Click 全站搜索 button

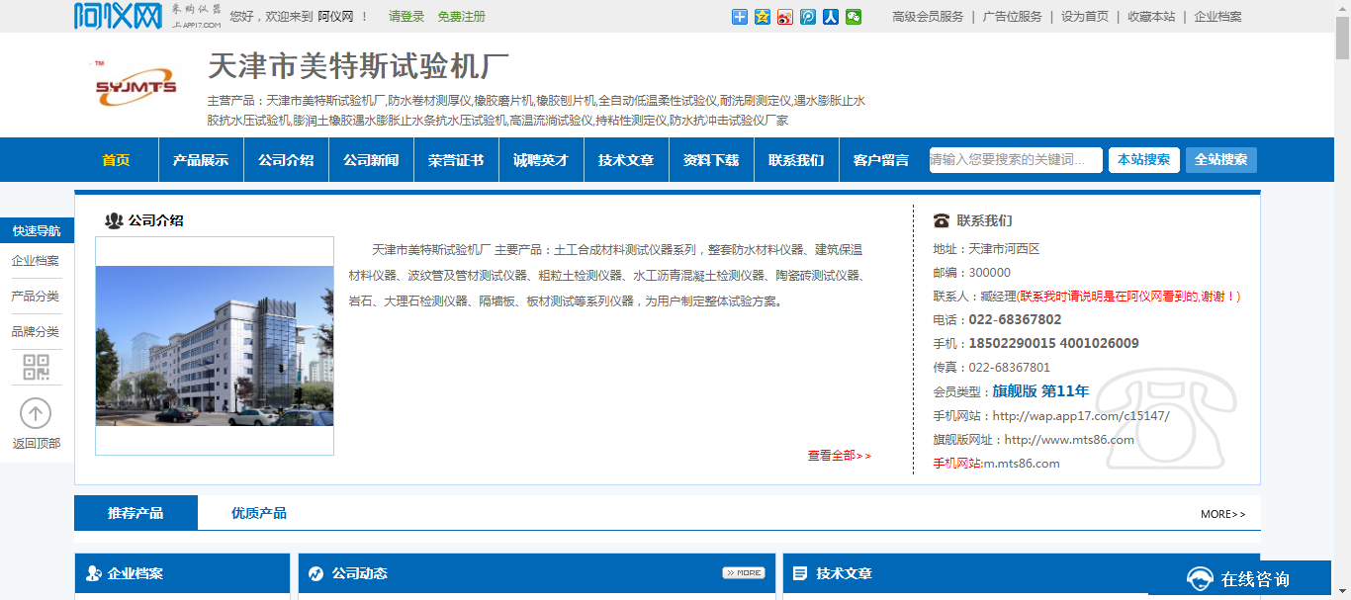tap(1221, 160)
